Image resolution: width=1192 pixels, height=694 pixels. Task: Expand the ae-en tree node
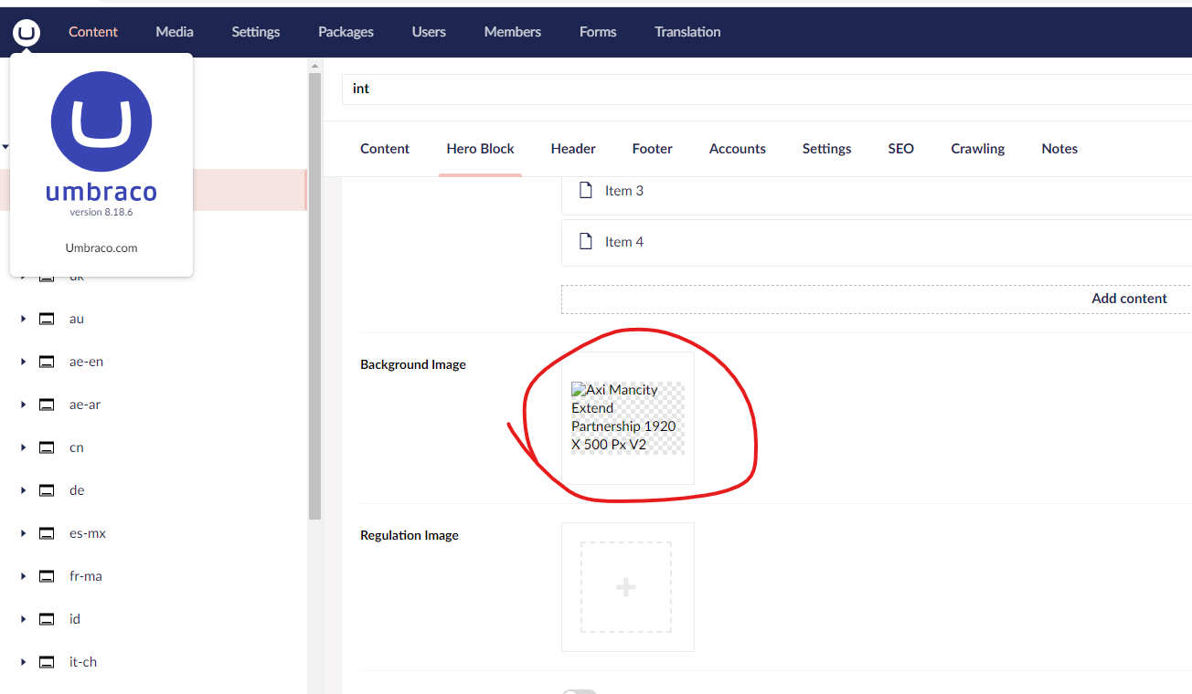tap(23, 361)
